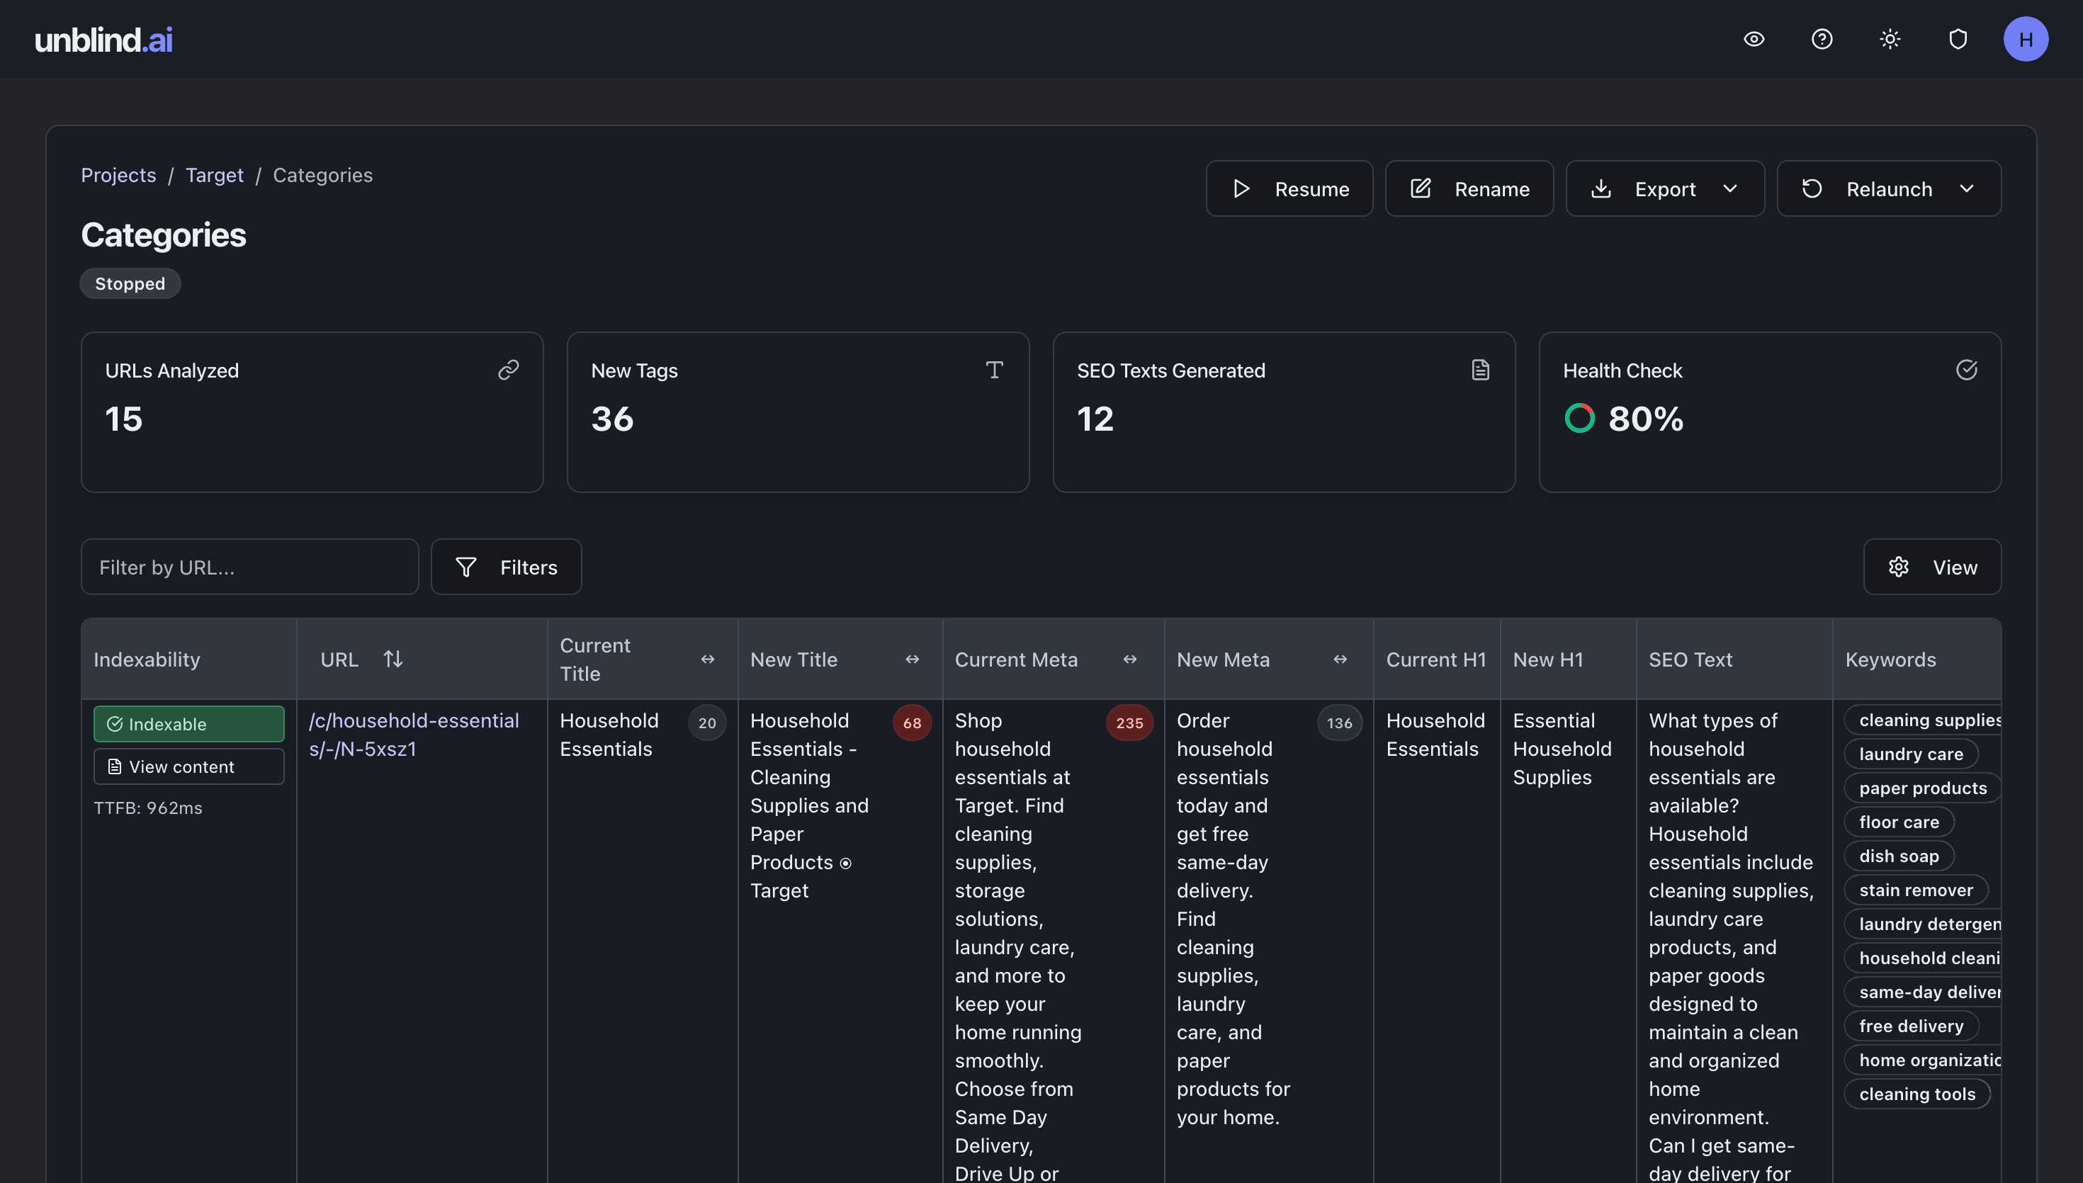This screenshot has height=1183, width=2083.
Task: Navigate to Projects in the breadcrumb
Action: (118, 175)
